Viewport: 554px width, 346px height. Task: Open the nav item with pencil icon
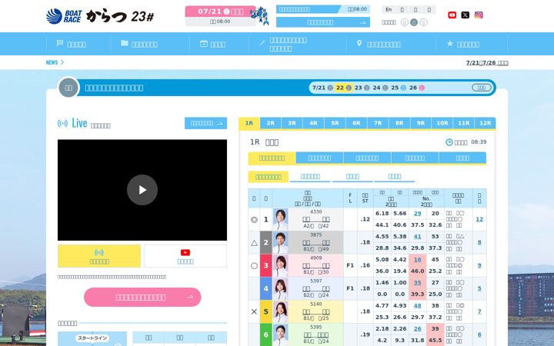(x=282, y=44)
